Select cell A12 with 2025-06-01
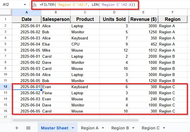 click(x=27, y=87)
